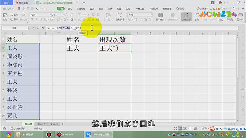246x138 pixels.
Task: Click cell containing 公孙晓
Action: point(23,107)
